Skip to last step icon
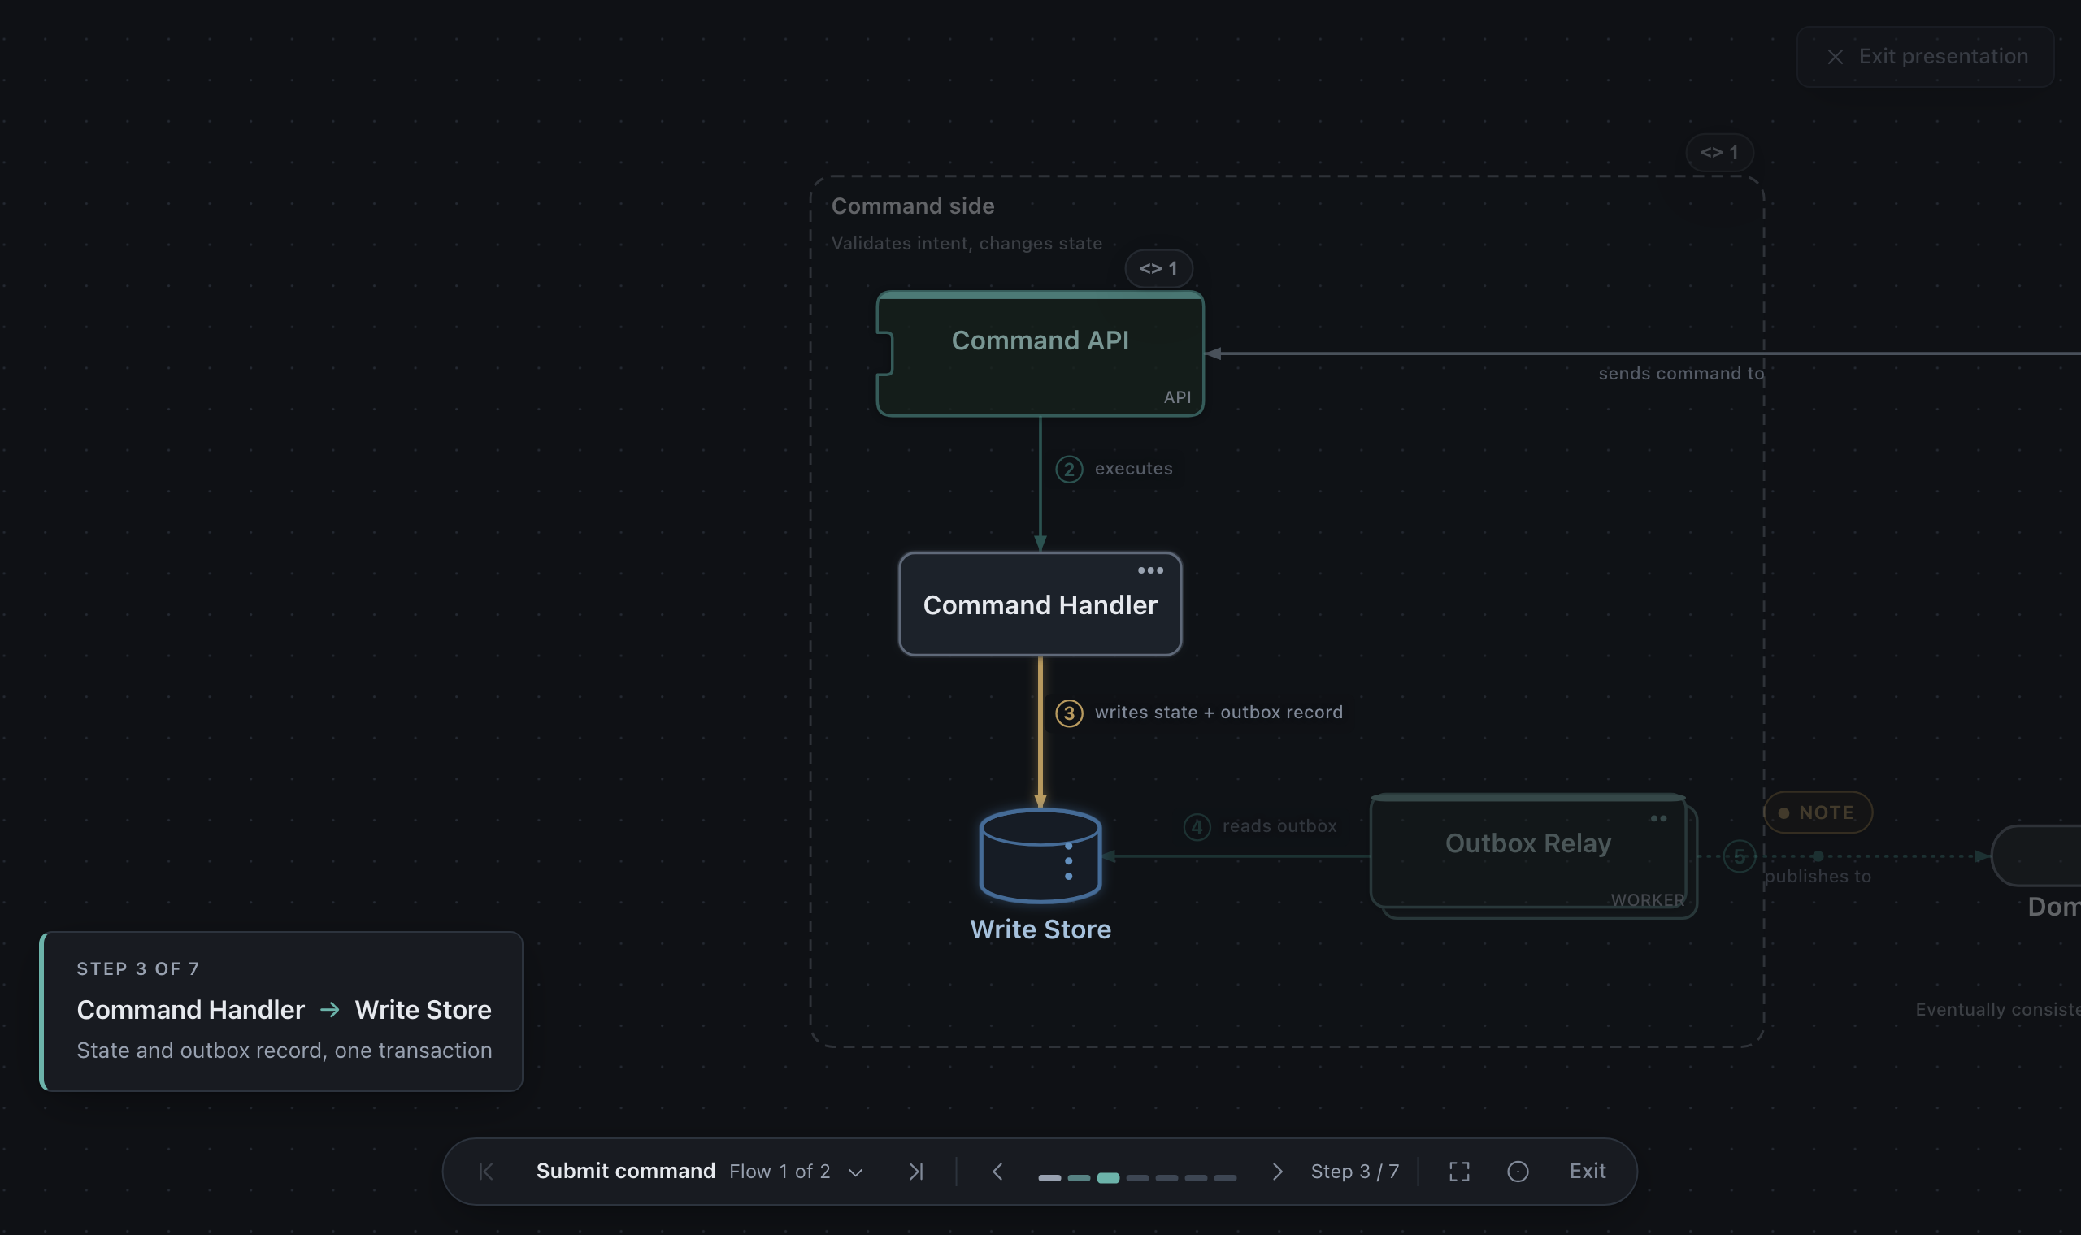This screenshot has width=2081, height=1235. tap(915, 1172)
